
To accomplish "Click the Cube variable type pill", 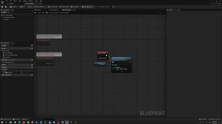I will click(22, 71).
